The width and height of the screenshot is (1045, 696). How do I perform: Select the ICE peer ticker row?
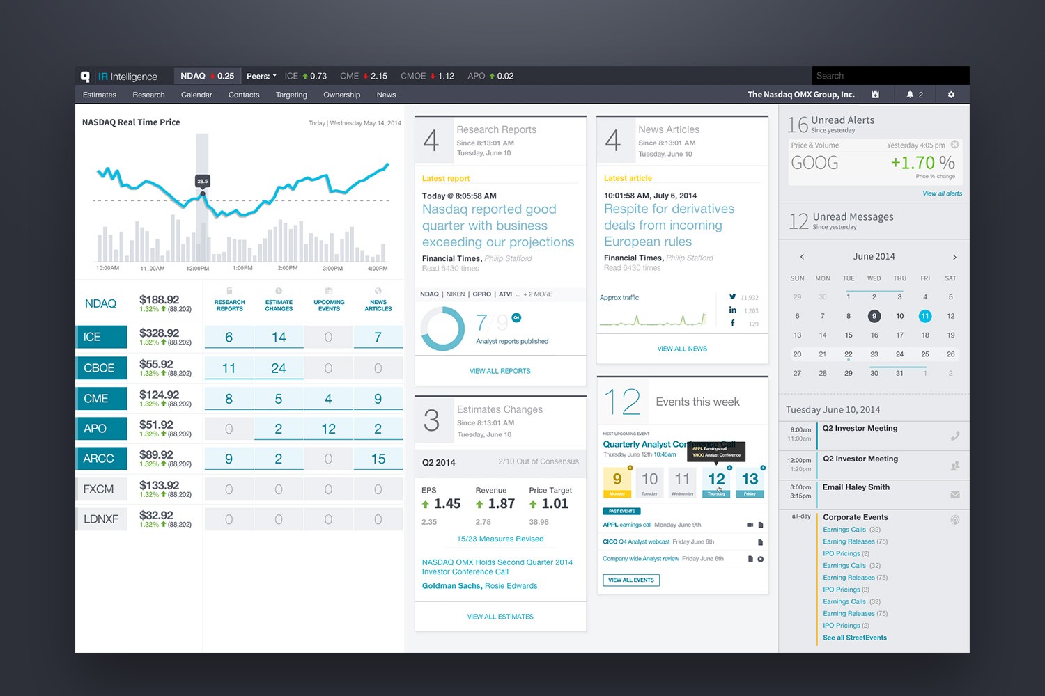101,337
